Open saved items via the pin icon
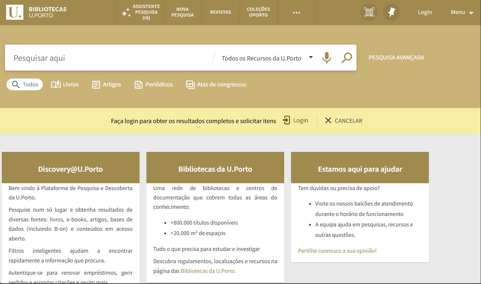Image resolution: width=481 pixels, height=284 pixels. [391, 12]
